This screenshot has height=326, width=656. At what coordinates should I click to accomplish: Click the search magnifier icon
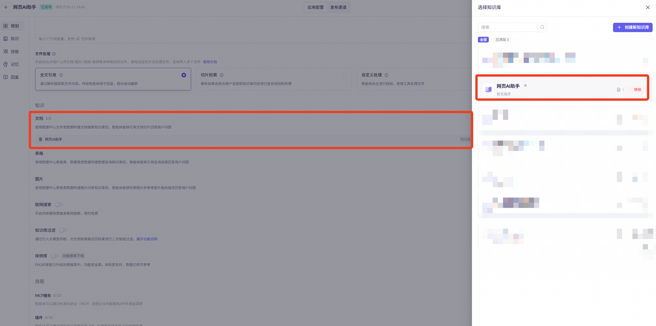(542, 27)
